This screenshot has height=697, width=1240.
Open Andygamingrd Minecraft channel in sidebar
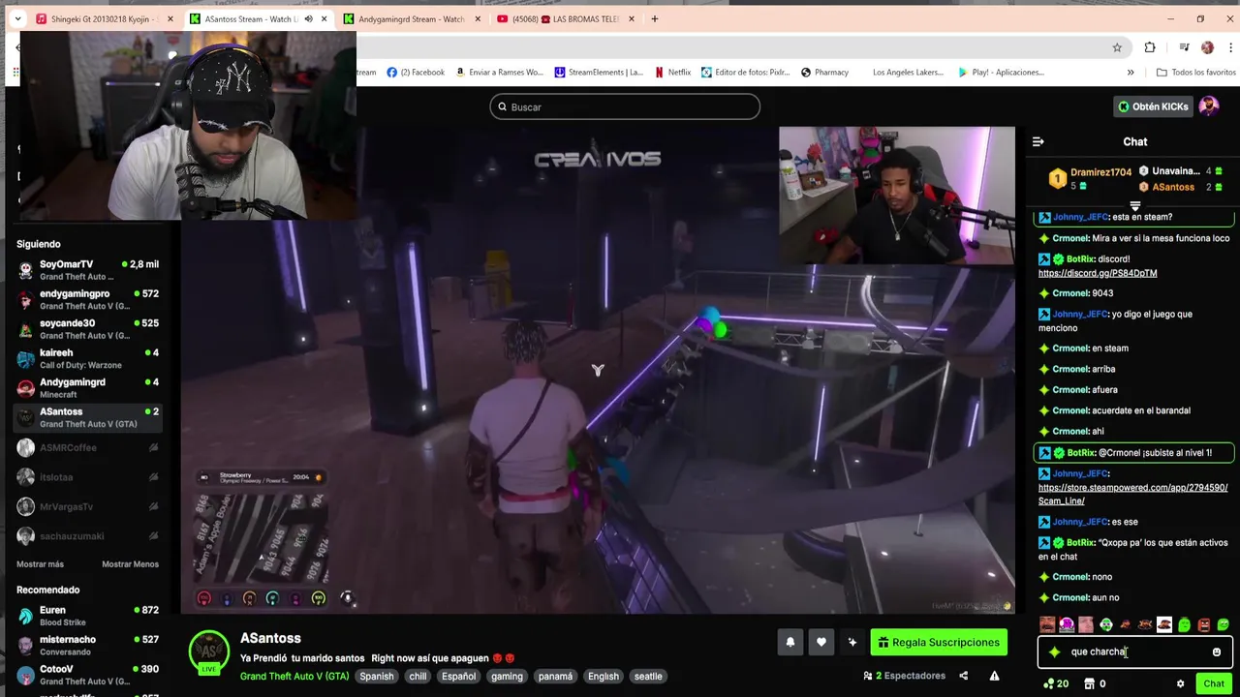pos(87,388)
